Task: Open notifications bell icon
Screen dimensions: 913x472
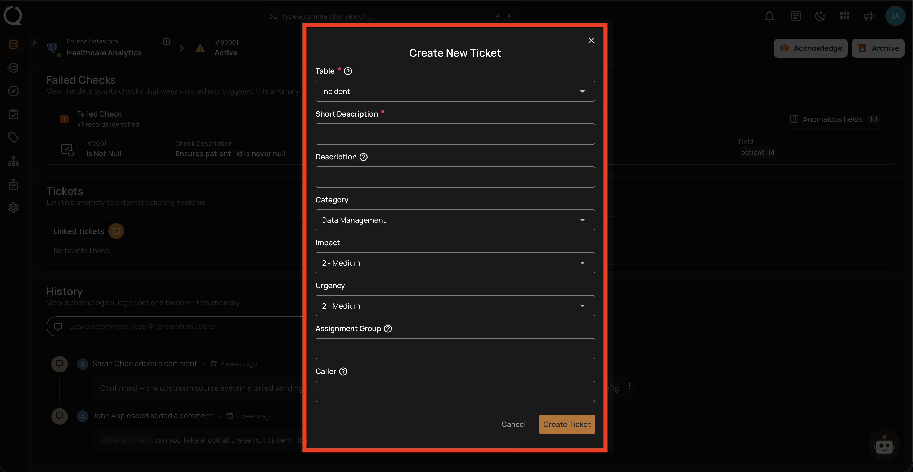Action: coord(769,16)
